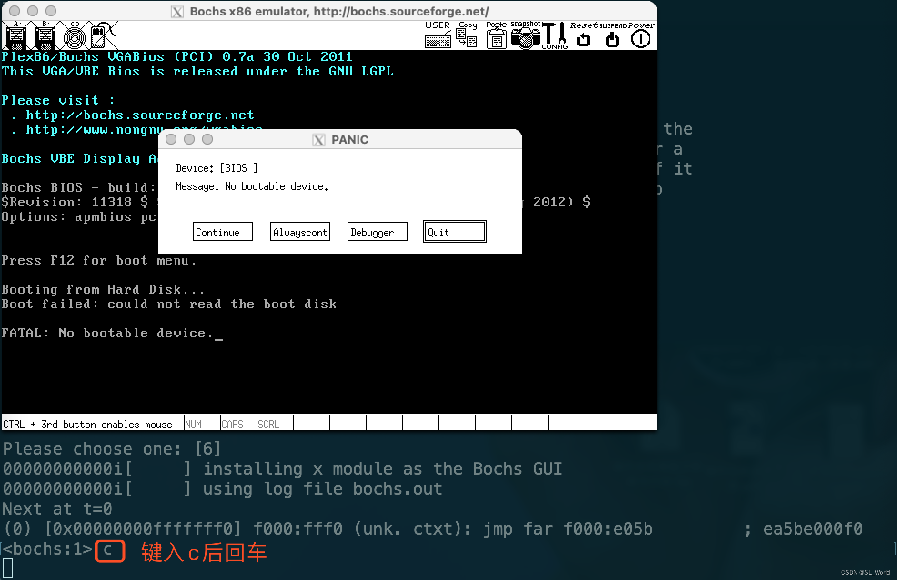
Task: Click the CD-ROM drive icon in toolbar
Action: tap(73, 36)
